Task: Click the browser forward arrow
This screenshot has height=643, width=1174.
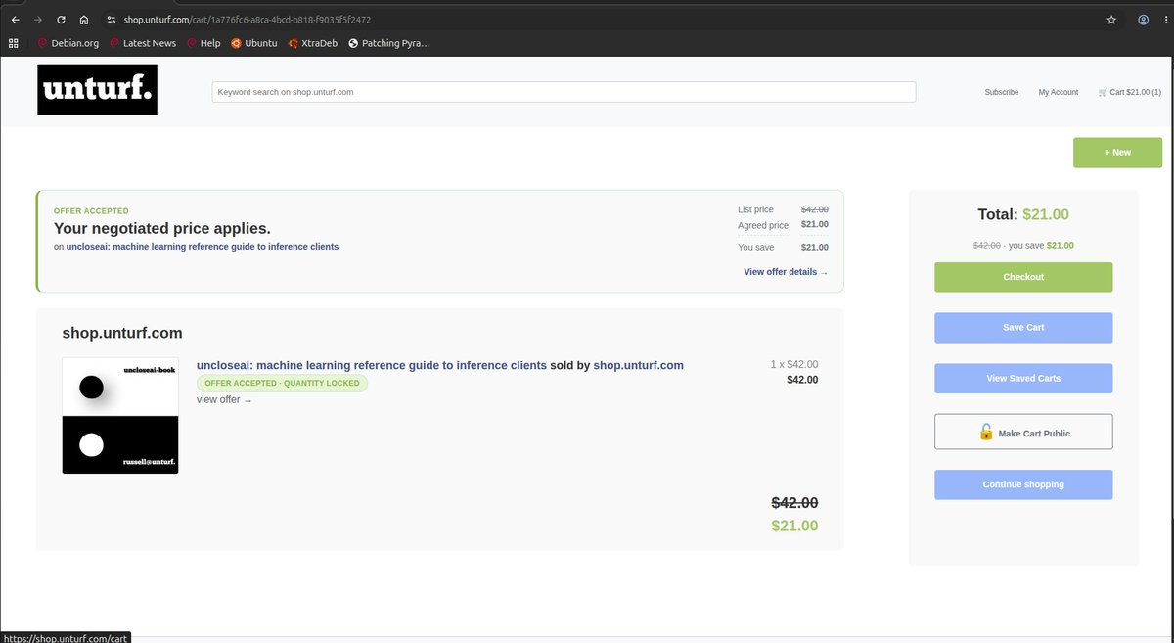Action: click(37, 20)
